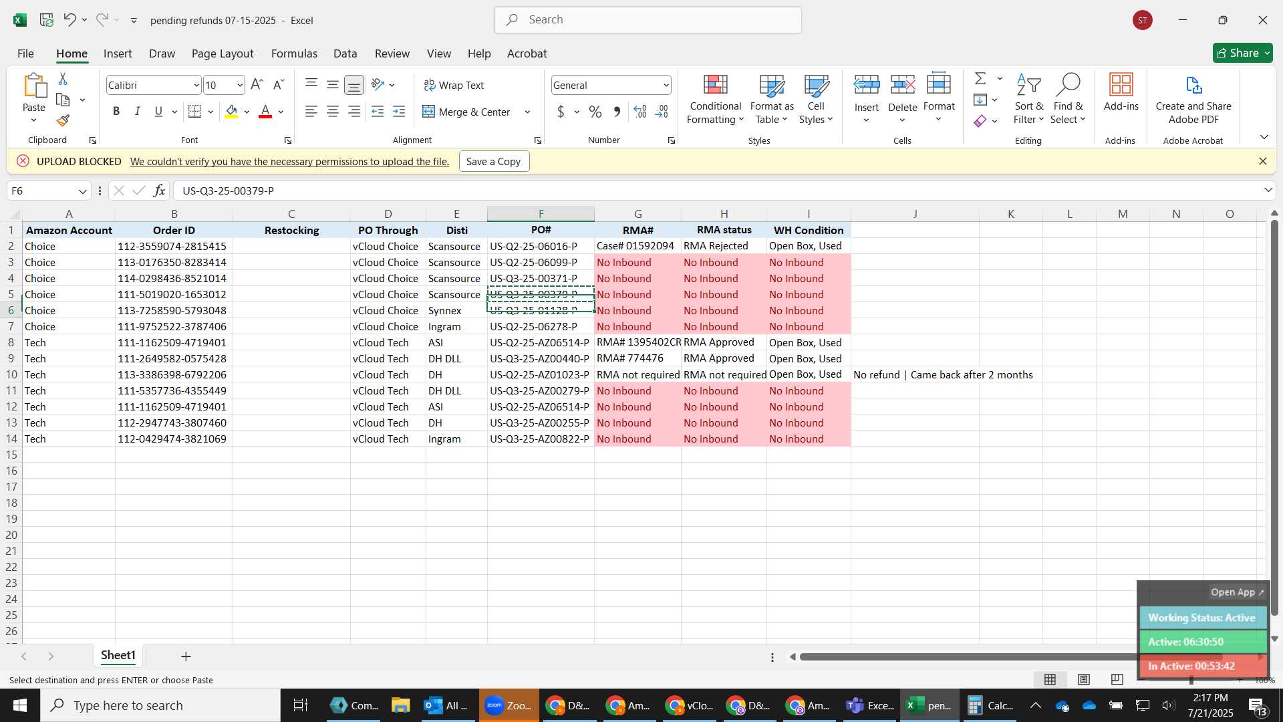This screenshot has width=1283, height=722.
Task: Click AutoSum sigma icon
Action: 980,79
